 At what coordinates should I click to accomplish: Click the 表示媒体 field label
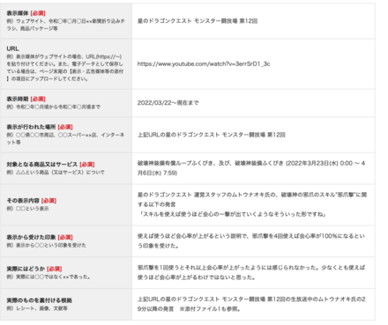pos(18,13)
